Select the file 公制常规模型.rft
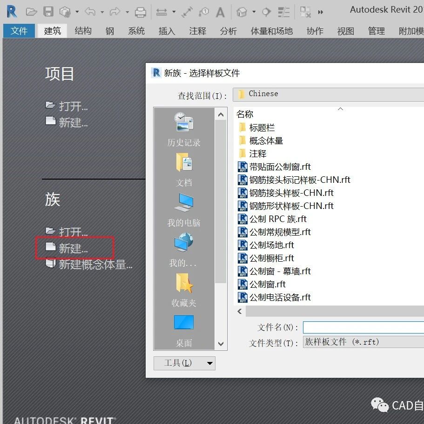The width and height of the screenshot is (424, 424). tap(275, 232)
